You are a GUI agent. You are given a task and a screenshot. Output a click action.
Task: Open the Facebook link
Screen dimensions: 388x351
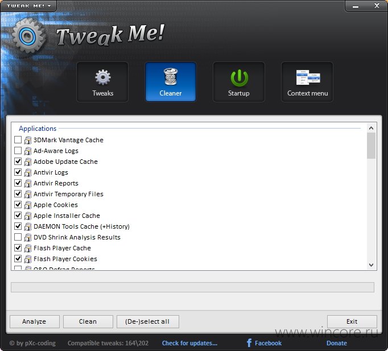(268, 343)
